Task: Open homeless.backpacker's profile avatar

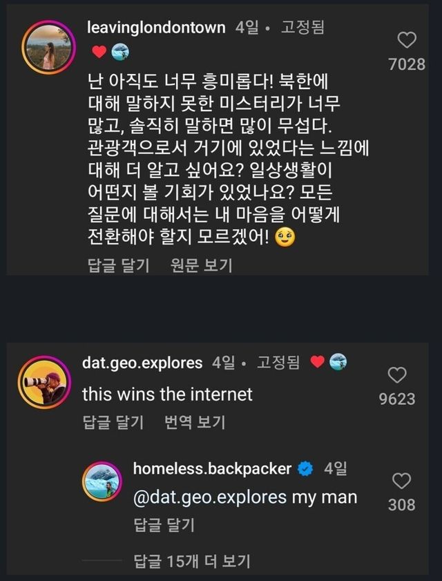Action: [103, 481]
